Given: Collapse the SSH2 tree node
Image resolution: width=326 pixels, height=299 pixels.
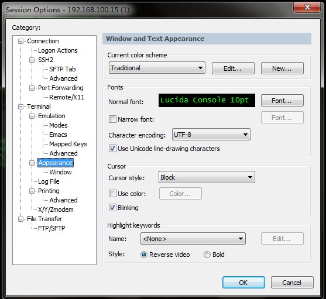Looking at the screenshot, I should pyautogui.click(x=32, y=60).
